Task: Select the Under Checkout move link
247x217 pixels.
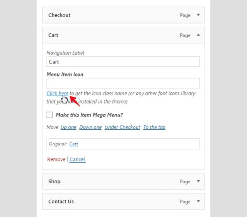Action: (122, 127)
